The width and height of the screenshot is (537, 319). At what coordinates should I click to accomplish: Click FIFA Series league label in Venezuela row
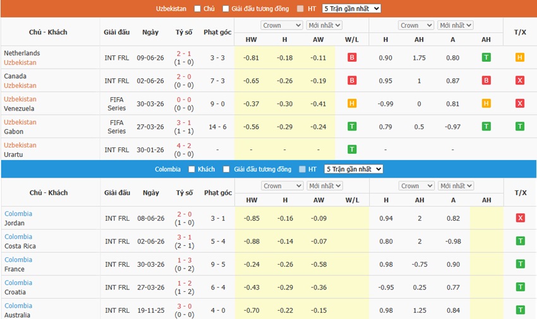(116, 103)
